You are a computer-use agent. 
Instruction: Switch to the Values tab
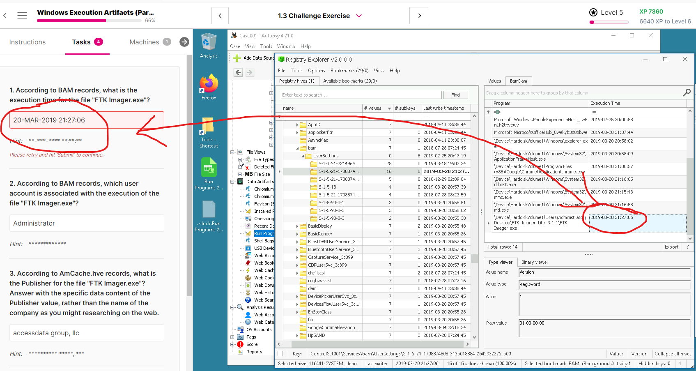pos(494,81)
